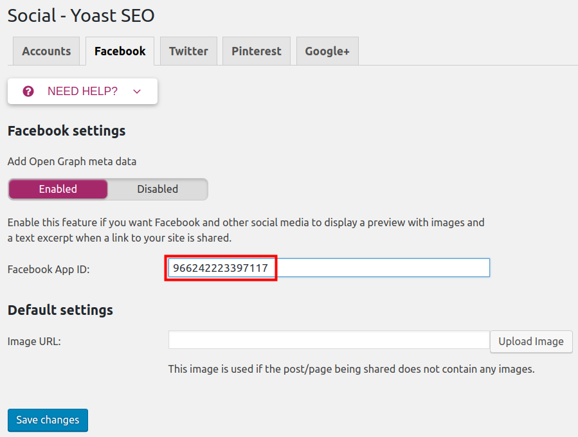The image size is (578, 437).
Task: Expand the NEED HELP chevron arrow
Action: (136, 91)
